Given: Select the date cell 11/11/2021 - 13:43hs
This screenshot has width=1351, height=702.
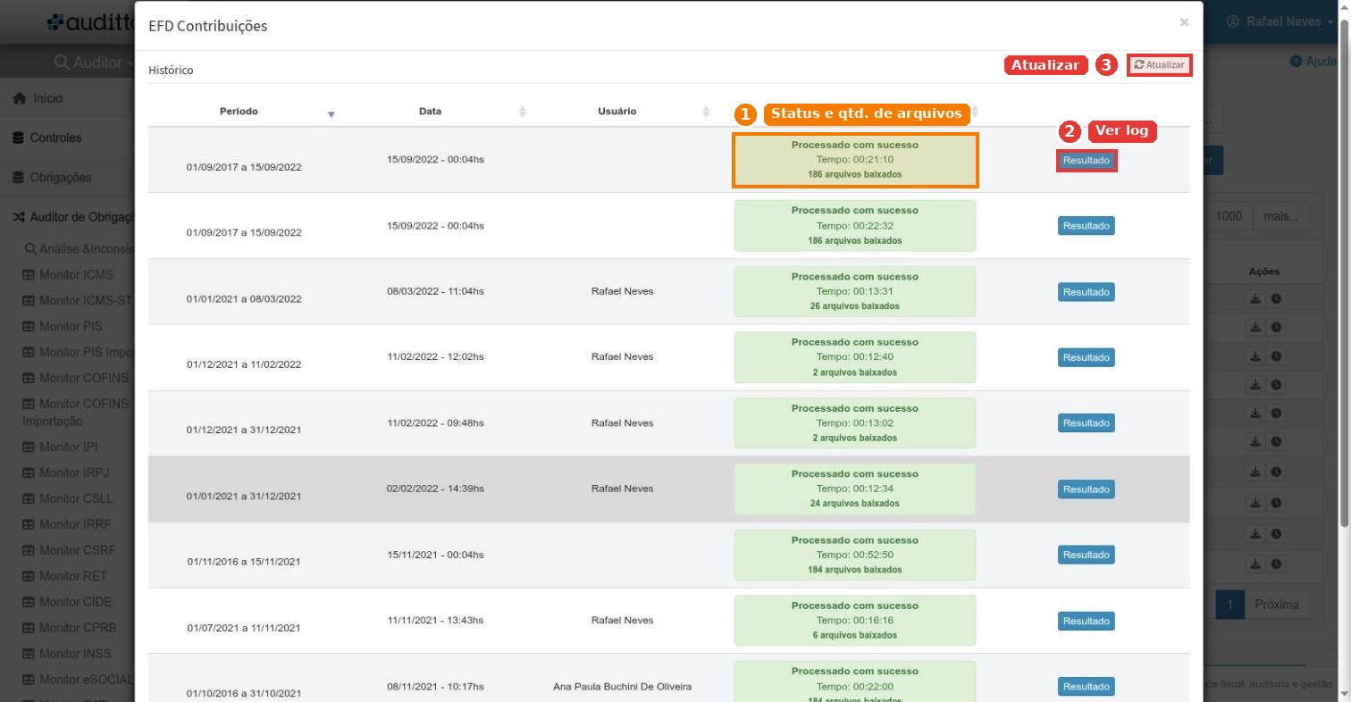Looking at the screenshot, I should 435,620.
